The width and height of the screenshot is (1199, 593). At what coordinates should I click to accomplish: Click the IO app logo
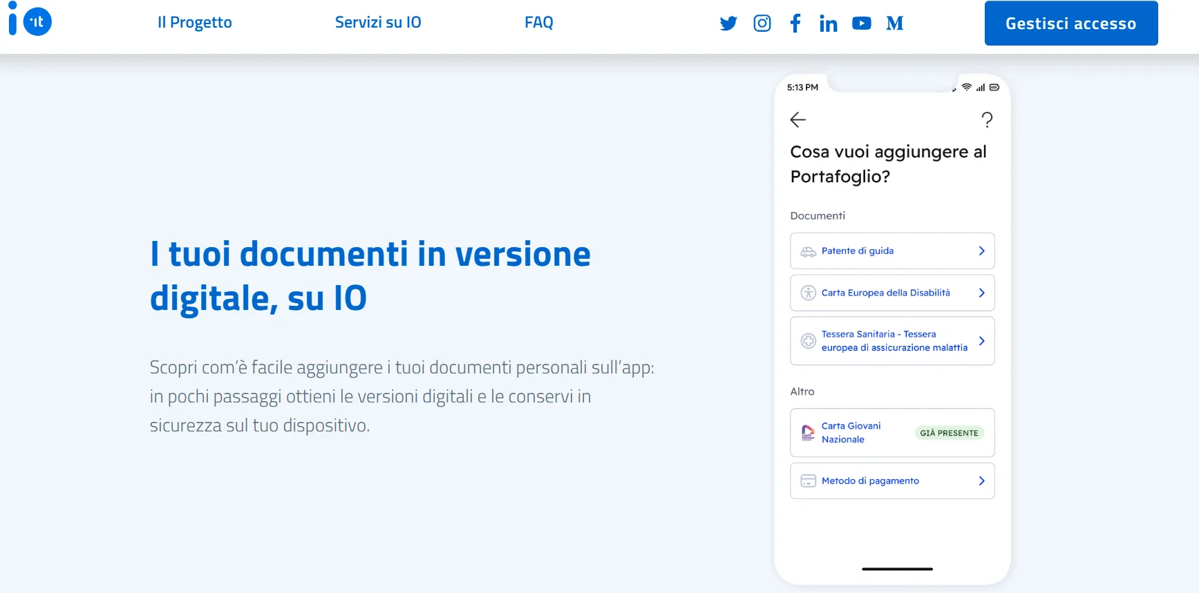(x=30, y=21)
